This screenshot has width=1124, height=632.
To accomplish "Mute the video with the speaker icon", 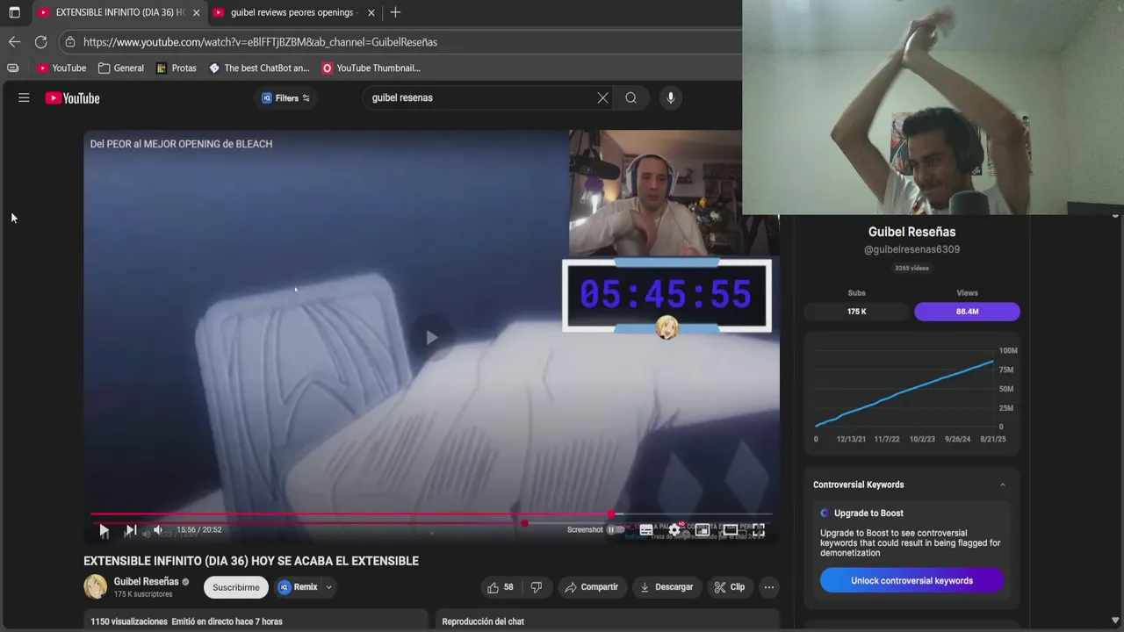I will coord(158,530).
